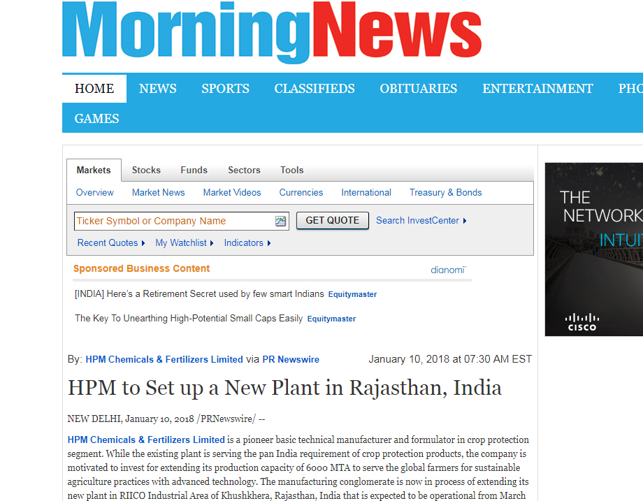Open the GAMES section
Image resolution: width=643 pixels, height=501 pixels.
(96, 119)
